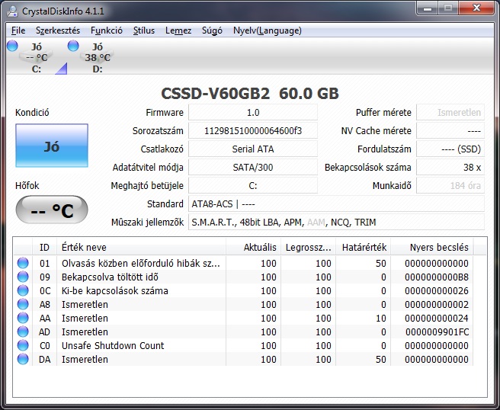Viewport: 500px width, 410px height.
Task: Select the Olvasás közben előforduló hibák row
Action: tap(243, 263)
